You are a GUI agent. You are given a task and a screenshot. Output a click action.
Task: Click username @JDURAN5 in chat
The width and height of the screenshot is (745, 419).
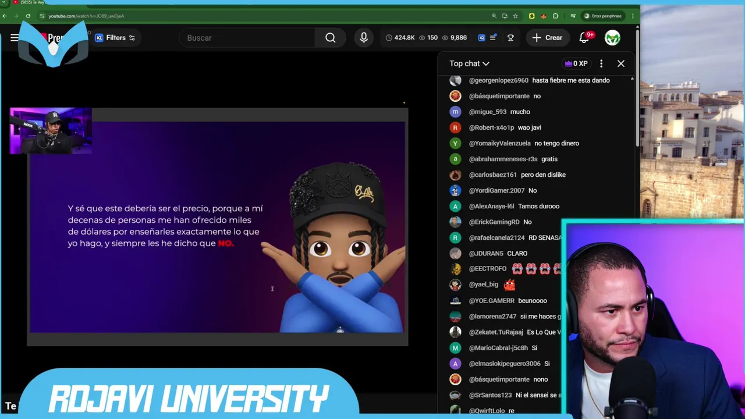tap(486, 253)
